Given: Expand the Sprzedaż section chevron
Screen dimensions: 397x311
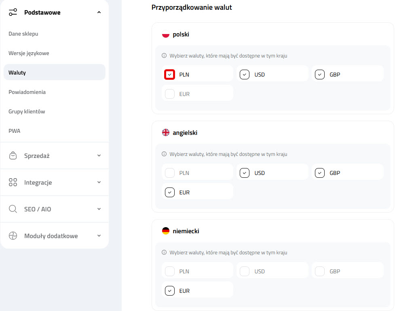Looking at the screenshot, I should 99,155.
